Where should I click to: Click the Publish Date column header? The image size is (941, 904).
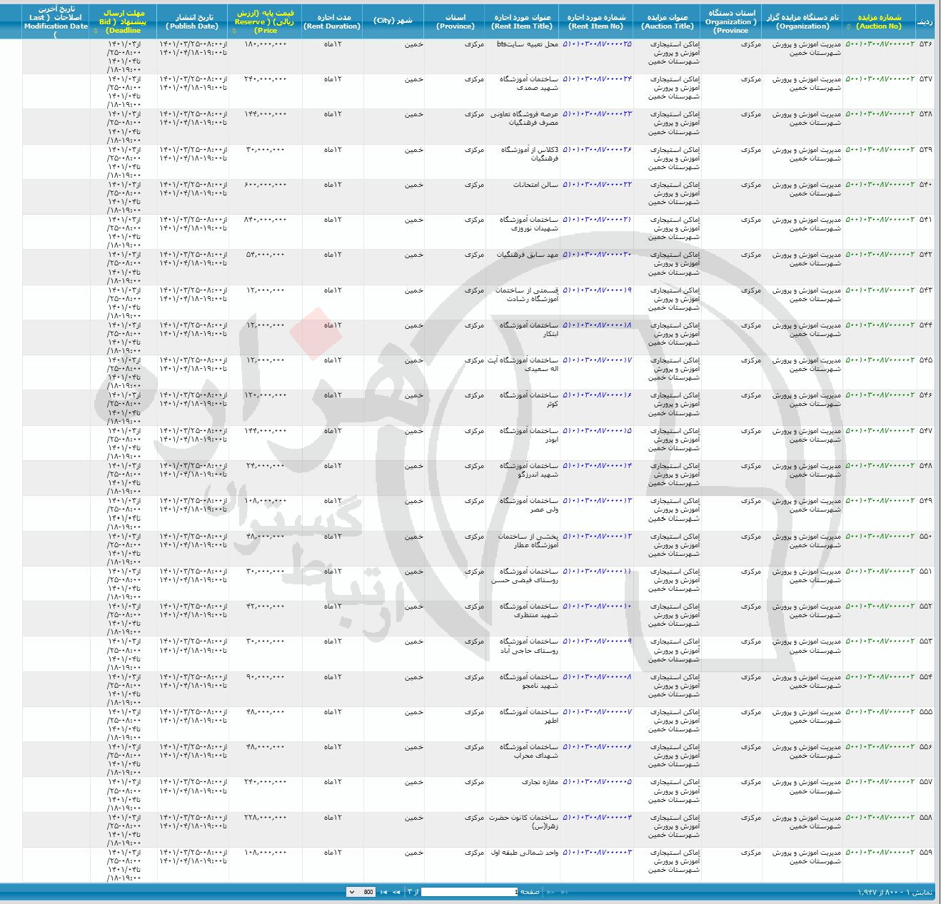pos(192,21)
